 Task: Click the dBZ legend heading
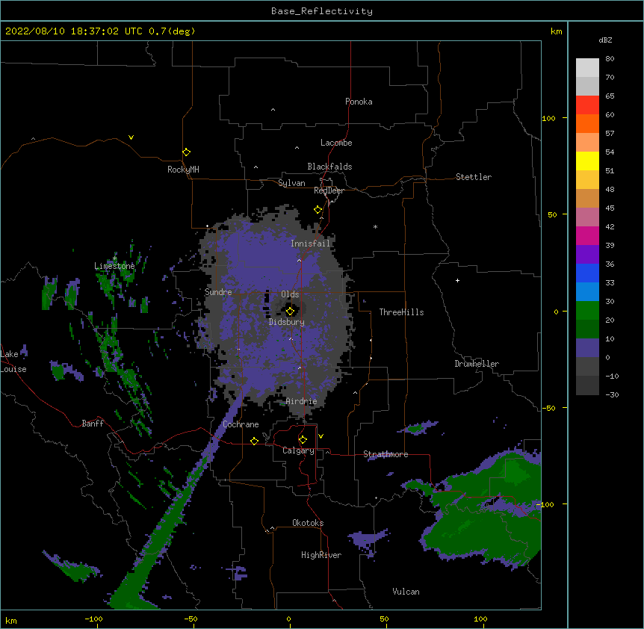pos(605,40)
